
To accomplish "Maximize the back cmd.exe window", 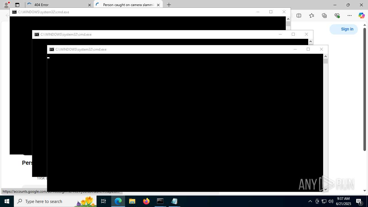I will point(271,12).
